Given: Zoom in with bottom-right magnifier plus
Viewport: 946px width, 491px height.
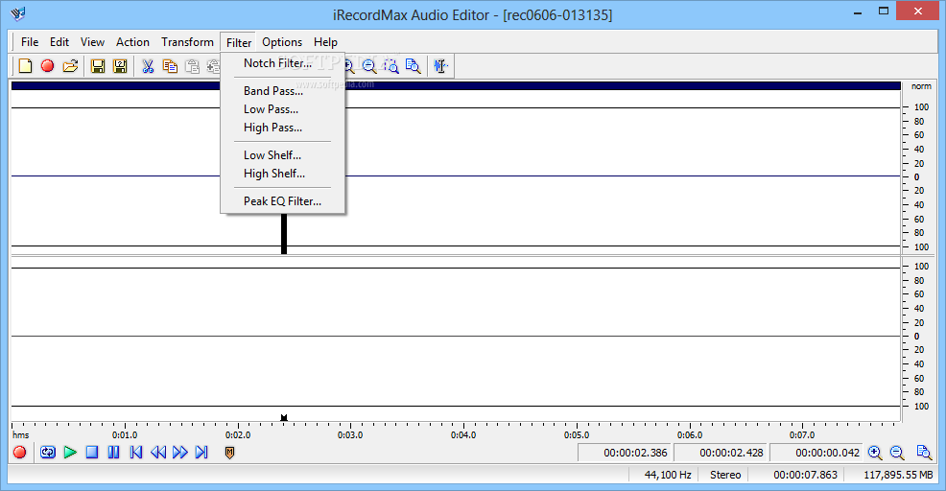Looking at the screenshot, I should tap(875, 453).
